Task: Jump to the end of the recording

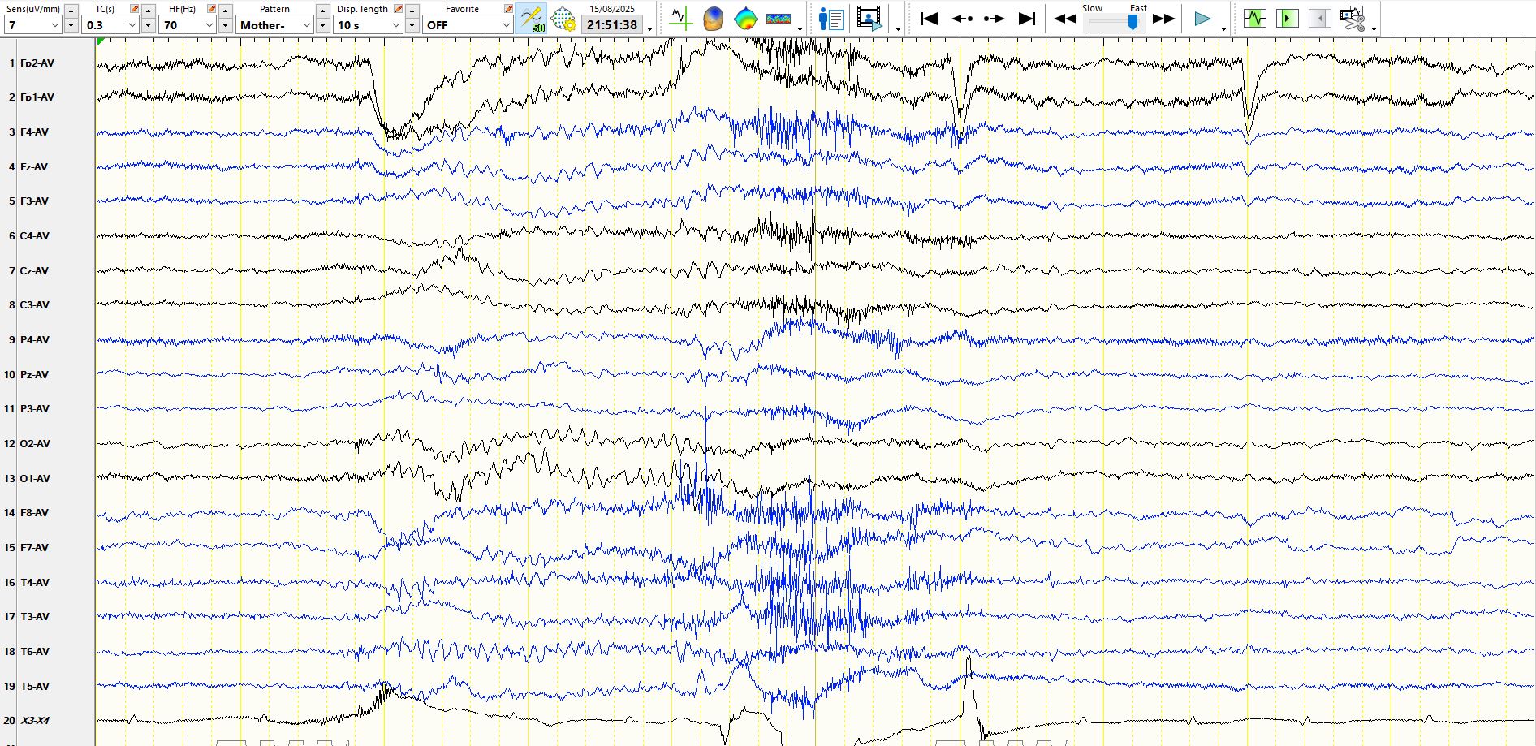Action: (1027, 18)
